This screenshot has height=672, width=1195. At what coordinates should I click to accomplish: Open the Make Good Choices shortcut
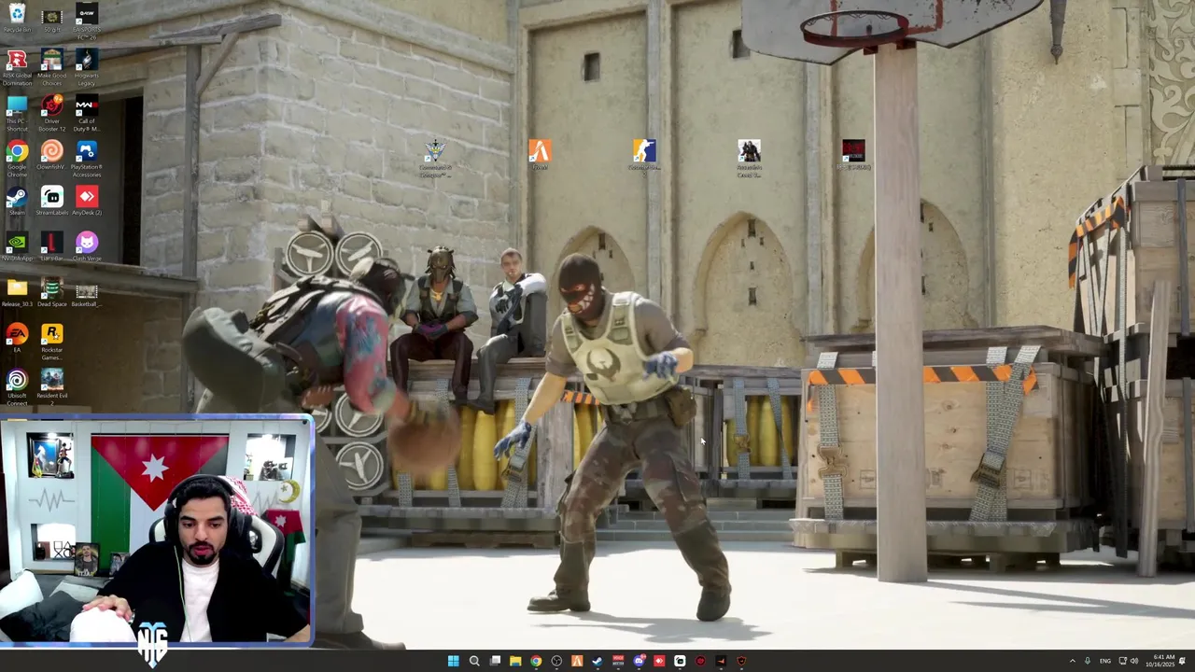51,67
